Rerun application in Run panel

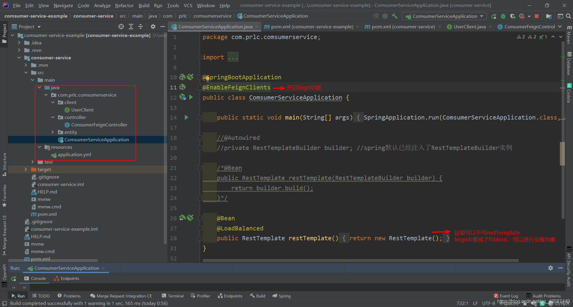tap(14, 279)
